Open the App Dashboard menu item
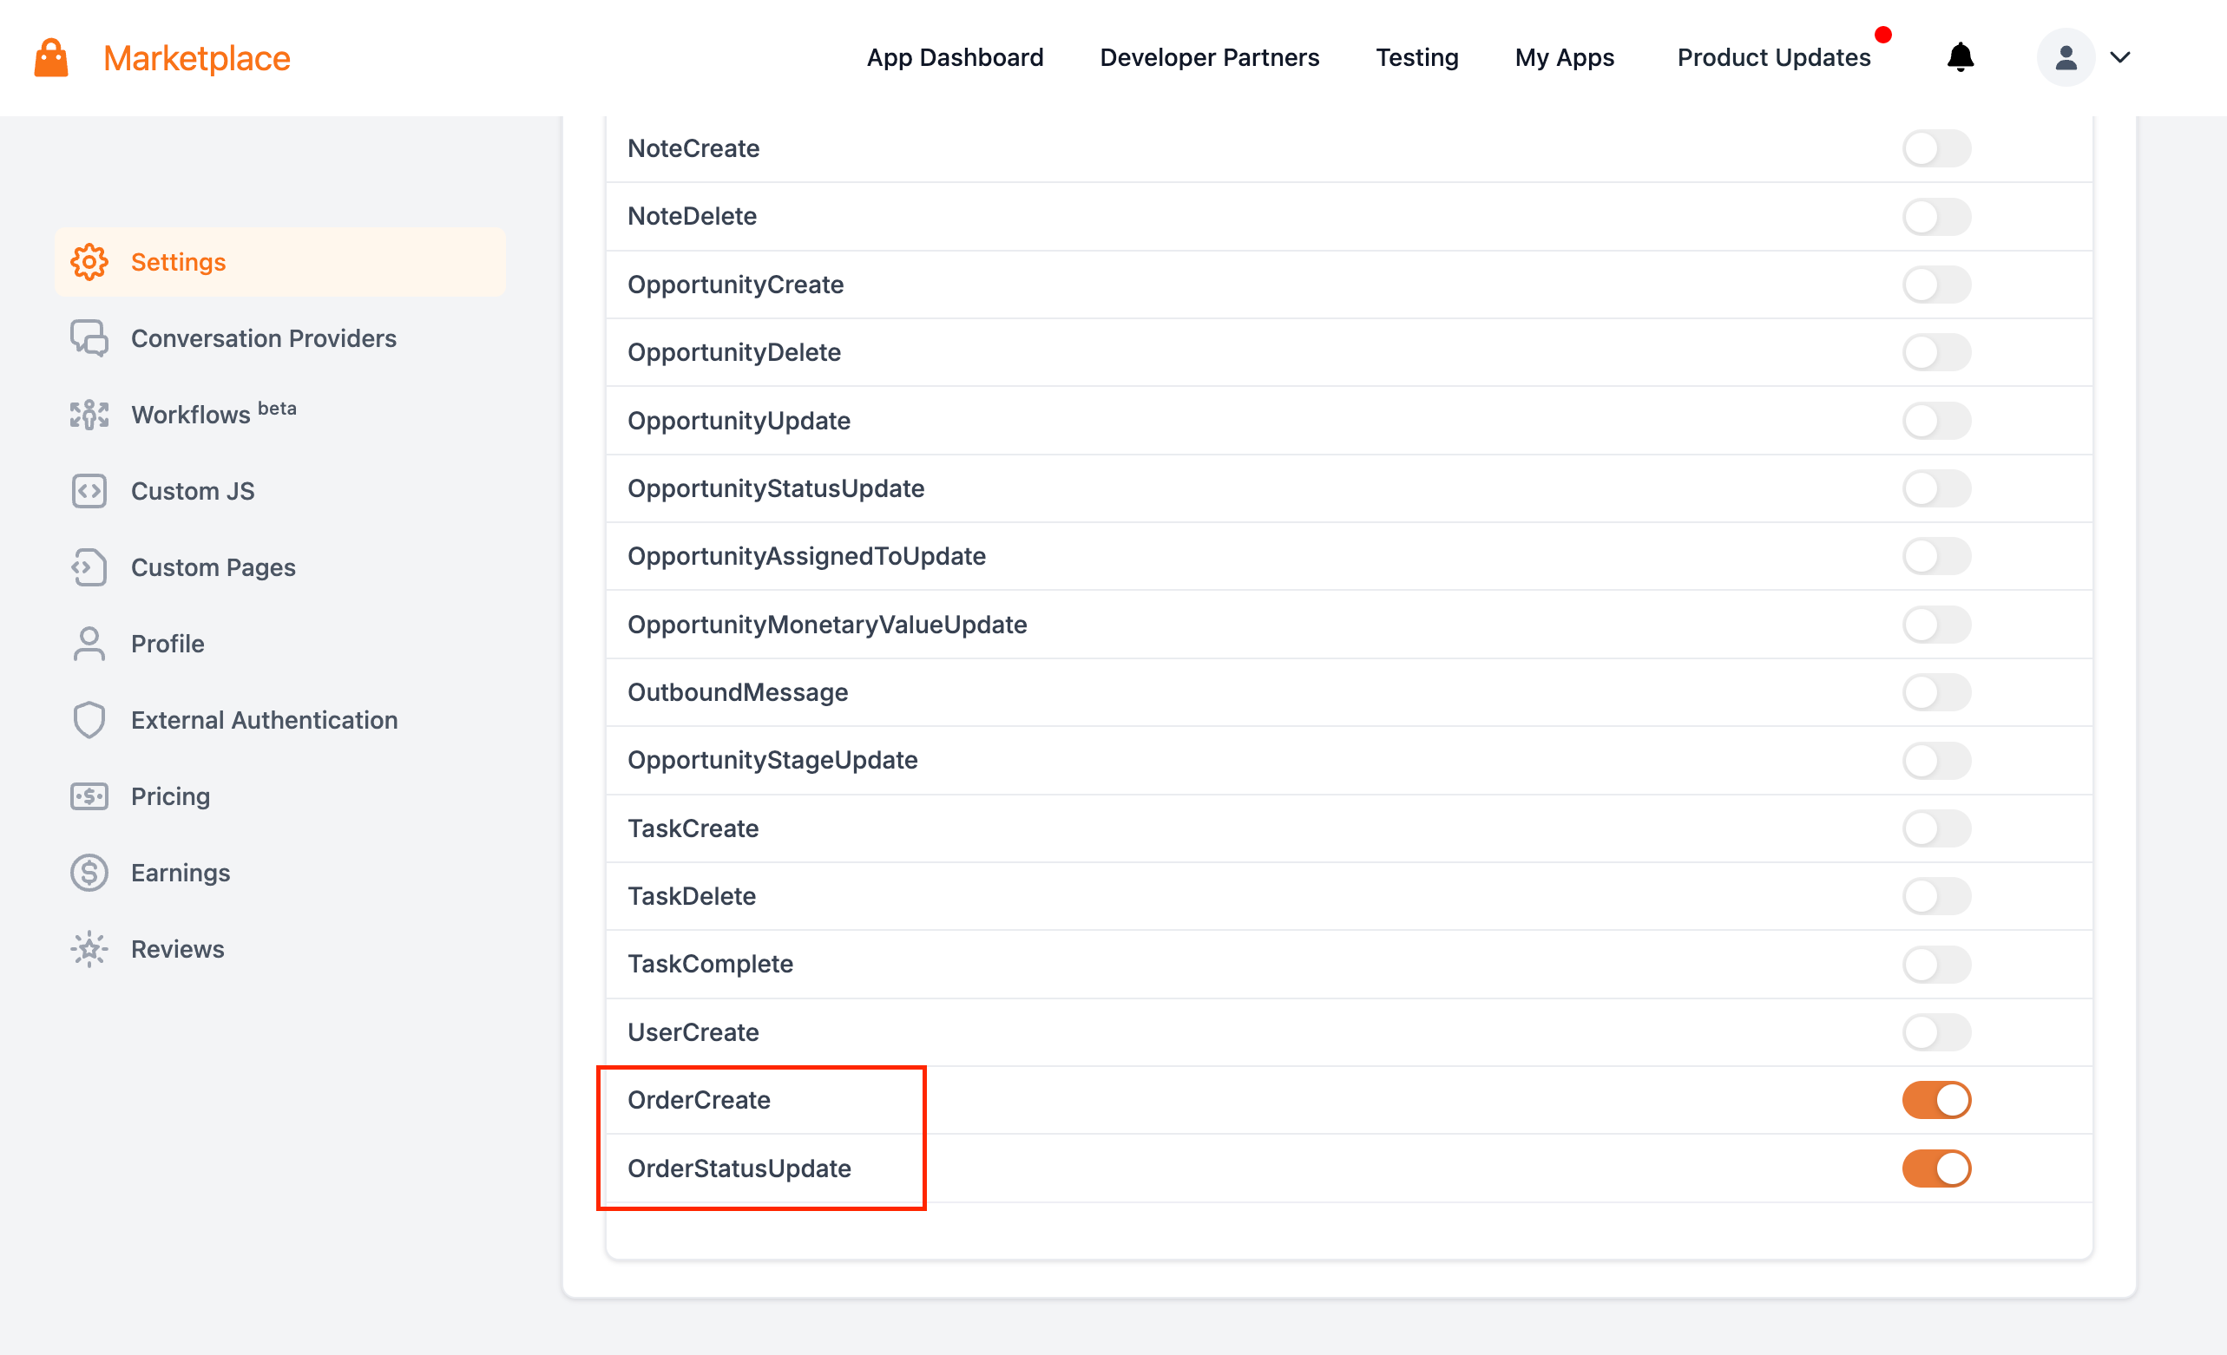 click(955, 58)
